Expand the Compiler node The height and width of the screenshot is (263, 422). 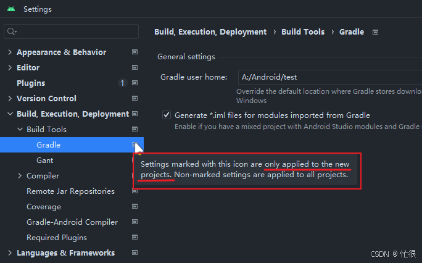tap(20, 176)
